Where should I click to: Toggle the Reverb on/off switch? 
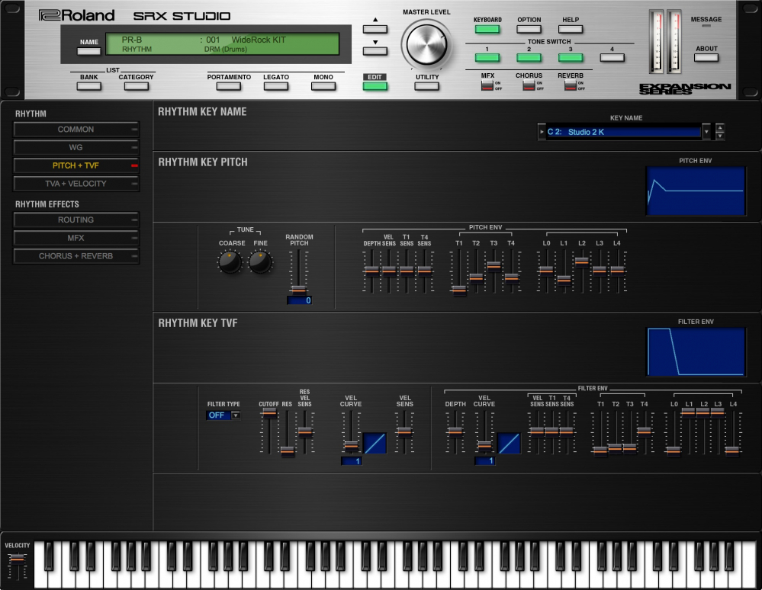click(569, 85)
